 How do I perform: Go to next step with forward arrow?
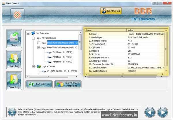(163, 112)
